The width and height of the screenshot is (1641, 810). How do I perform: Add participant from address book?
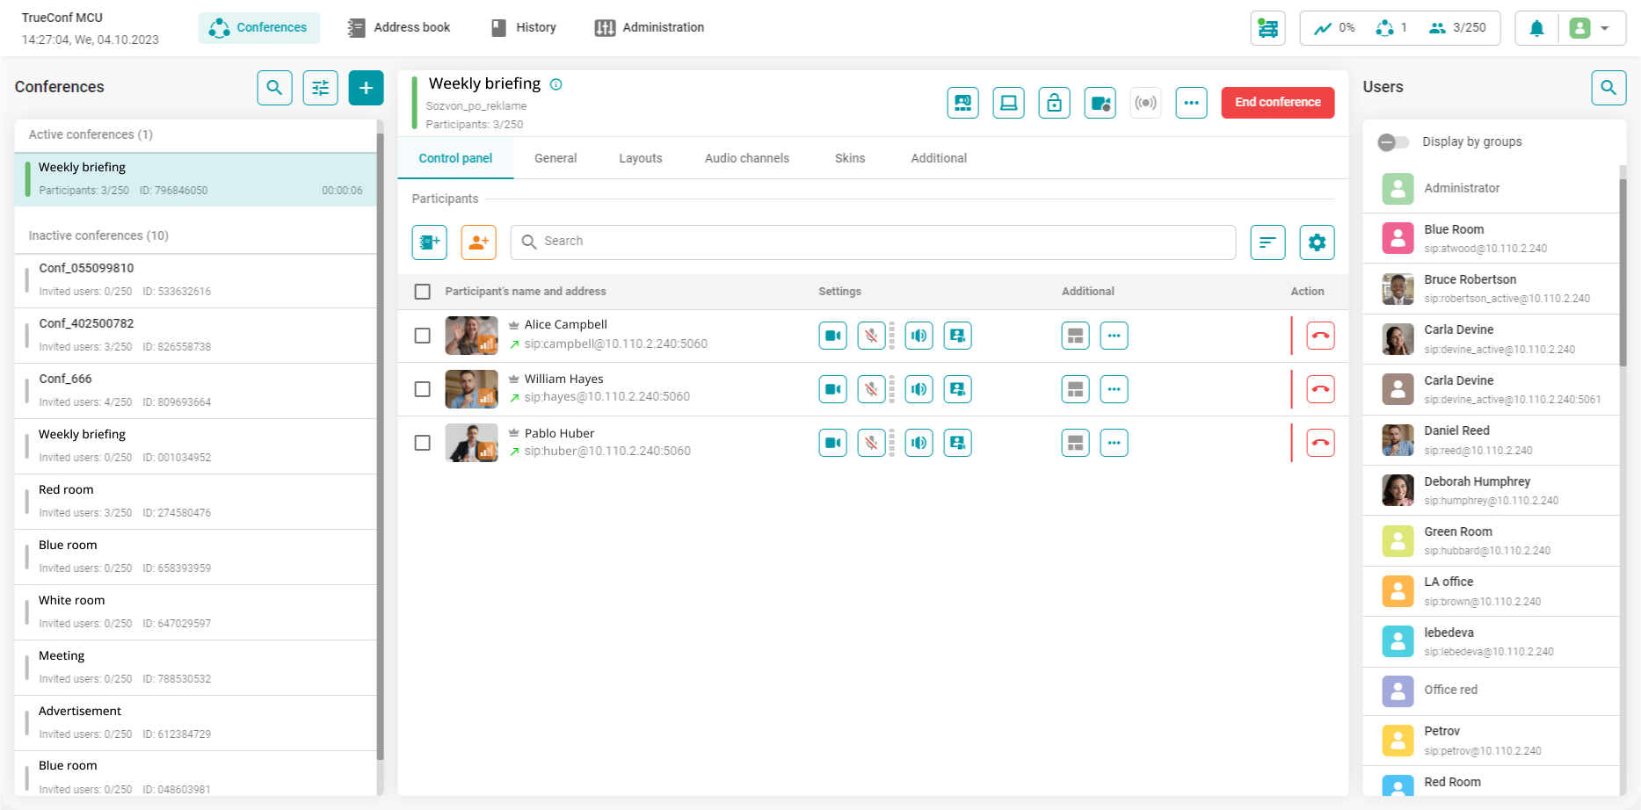(x=430, y=242)
